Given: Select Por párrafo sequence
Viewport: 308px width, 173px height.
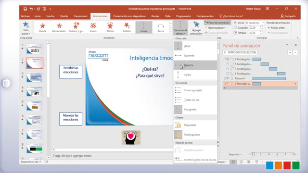Looking at the screenshot, I should pyautogui.click(x=195, y=110).
